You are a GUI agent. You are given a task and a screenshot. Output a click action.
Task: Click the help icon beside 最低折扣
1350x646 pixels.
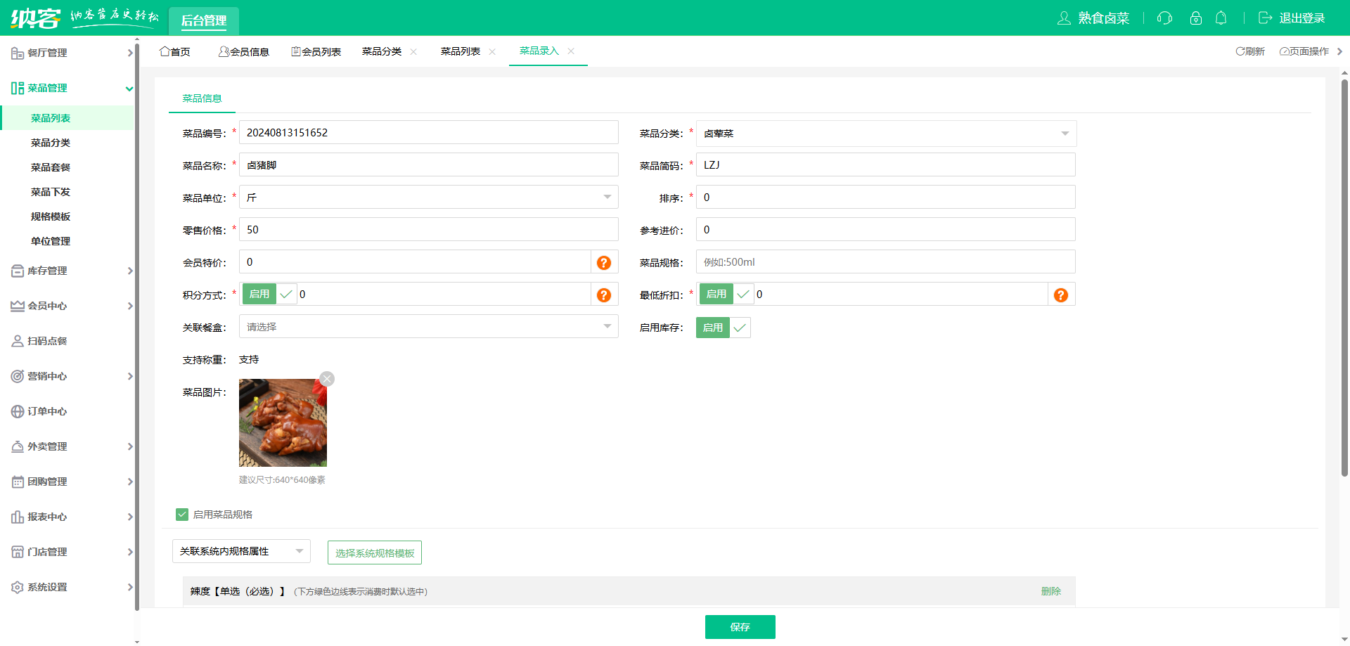pyautogui.click(x=1060, y=295)
